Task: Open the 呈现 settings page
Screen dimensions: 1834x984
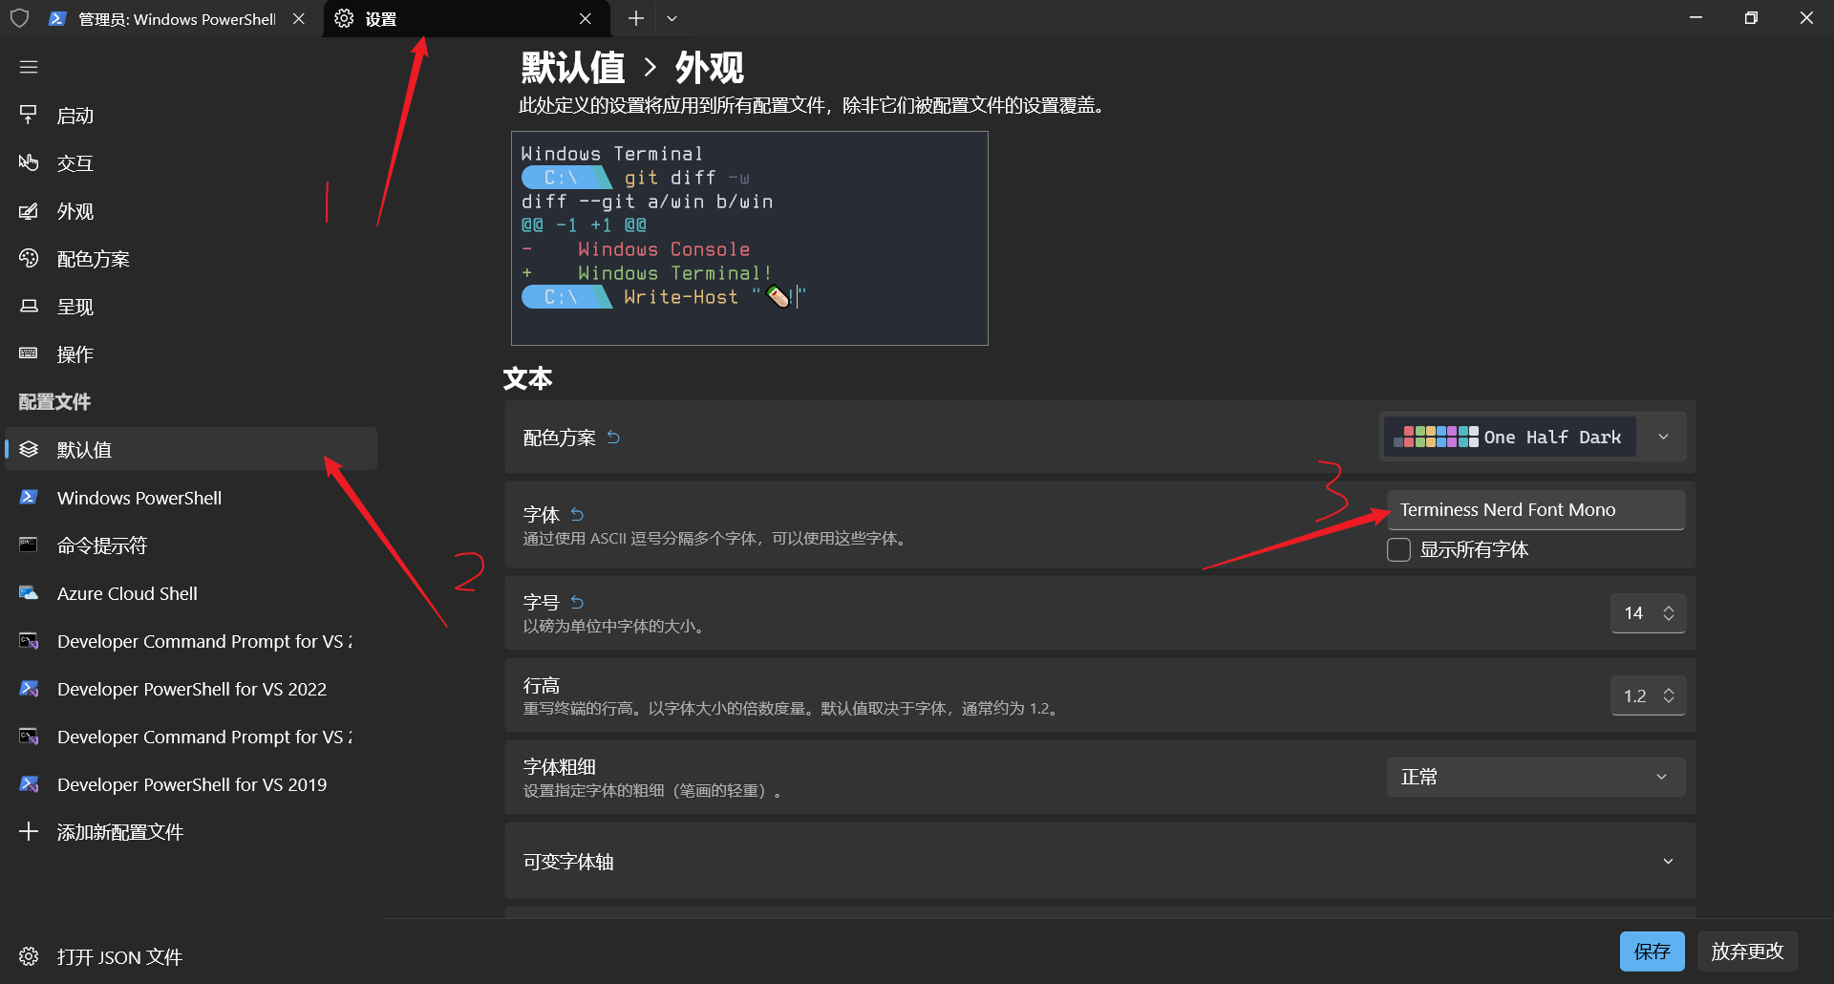Action: [x=191, y=307]
